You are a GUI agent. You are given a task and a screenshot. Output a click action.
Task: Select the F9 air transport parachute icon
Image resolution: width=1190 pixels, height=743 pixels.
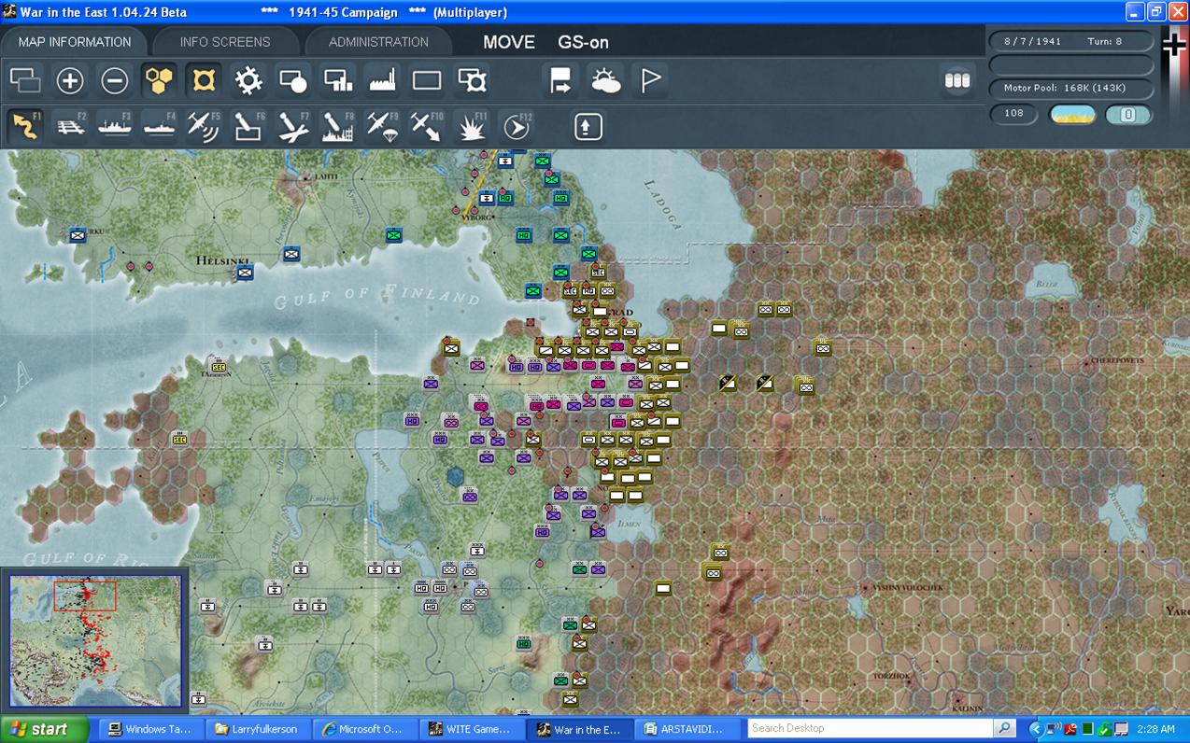(383, 126)
